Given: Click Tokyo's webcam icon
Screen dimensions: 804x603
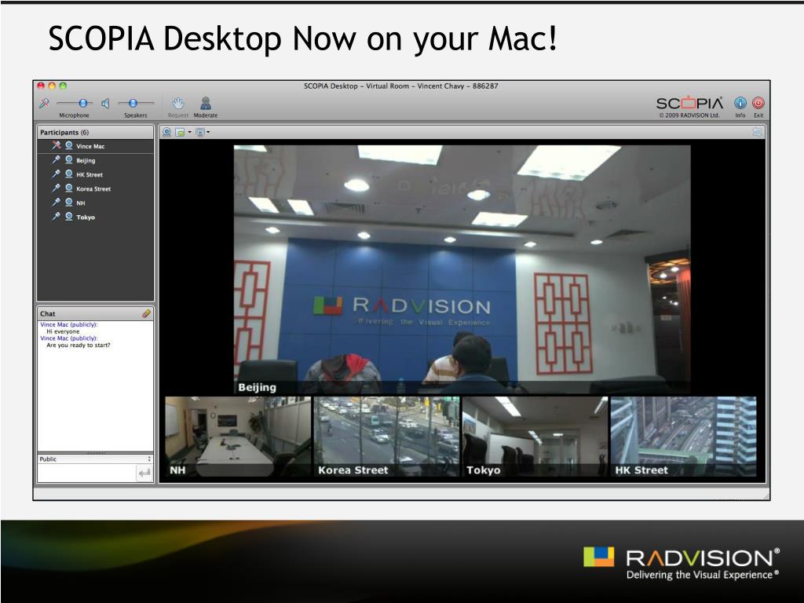Looking at the screenshot, I should (x=69, y=217).
